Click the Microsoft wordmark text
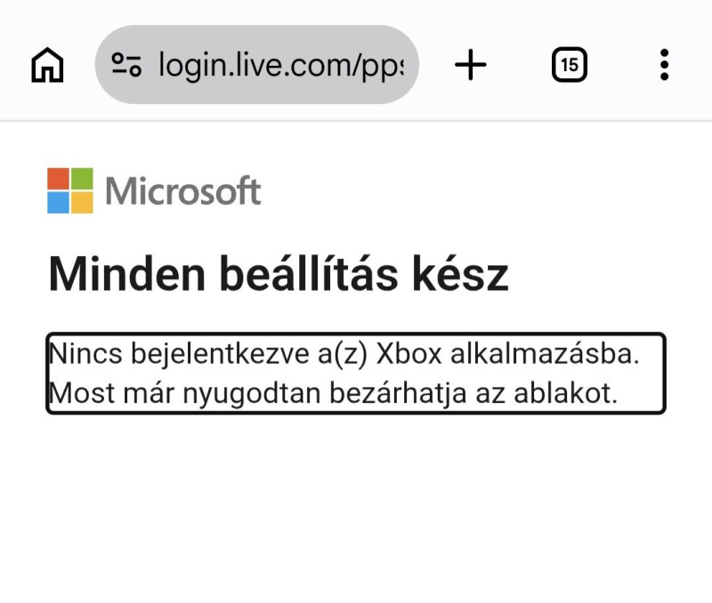 point(183,191)
